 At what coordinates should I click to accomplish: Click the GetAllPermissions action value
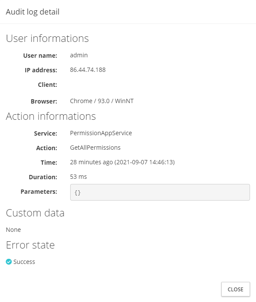pyautogui.click(x=95, y=148)
